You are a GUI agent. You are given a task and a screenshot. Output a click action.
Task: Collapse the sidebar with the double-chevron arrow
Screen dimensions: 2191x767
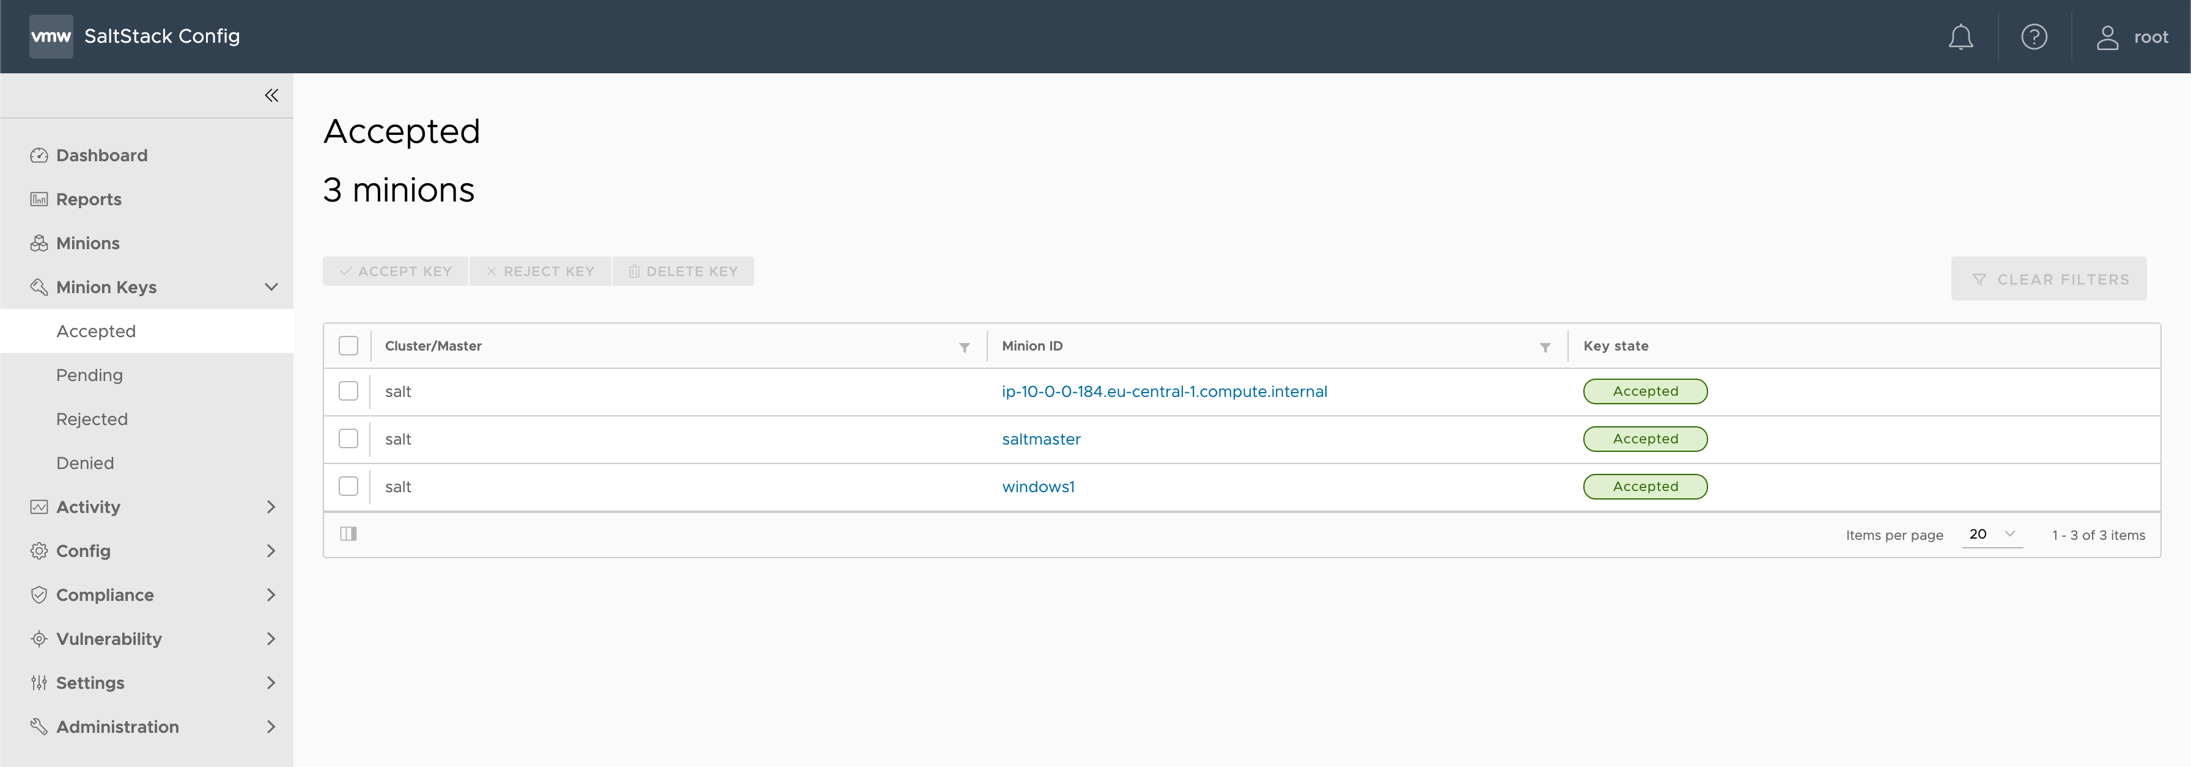(x=271, y=95)
